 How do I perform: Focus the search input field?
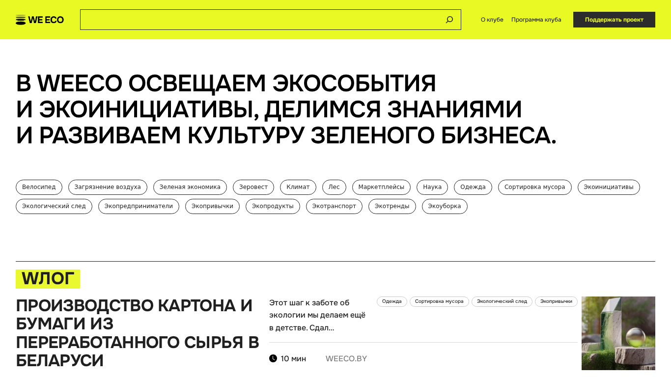pos(271,20)
